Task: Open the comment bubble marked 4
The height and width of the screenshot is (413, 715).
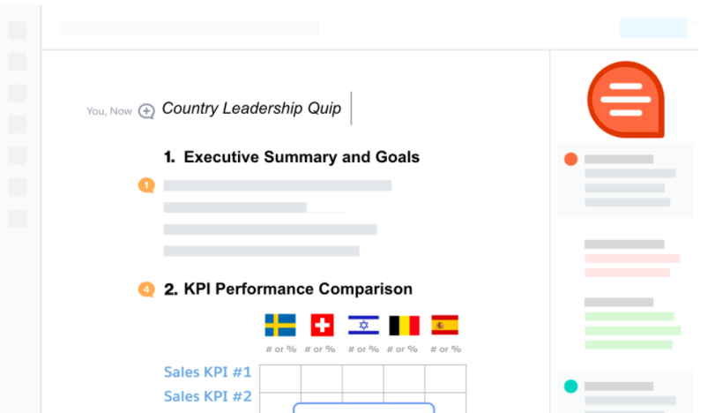Action: 146,289
